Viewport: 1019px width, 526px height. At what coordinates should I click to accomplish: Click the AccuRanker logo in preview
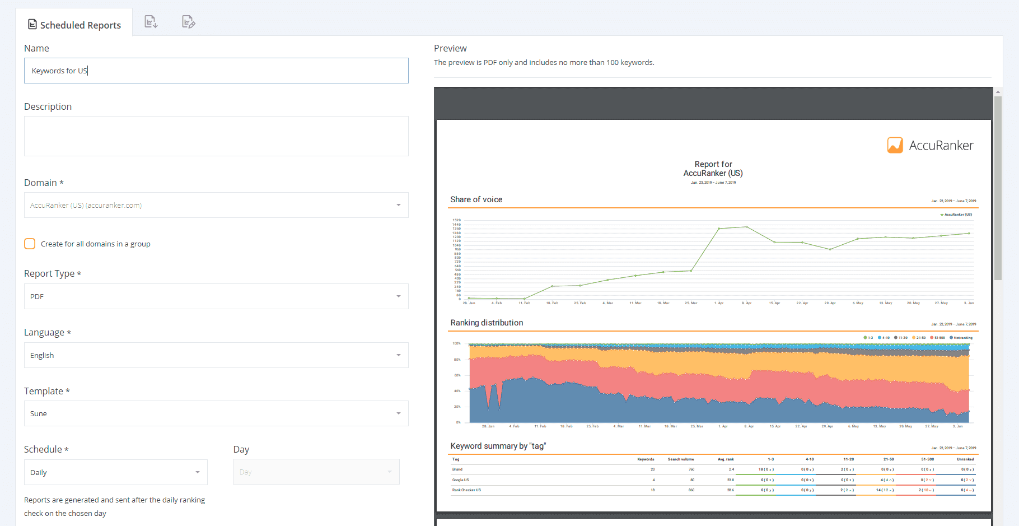(x=931, y=145)
